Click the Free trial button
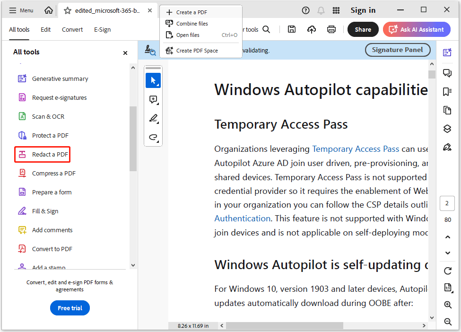 70,308
